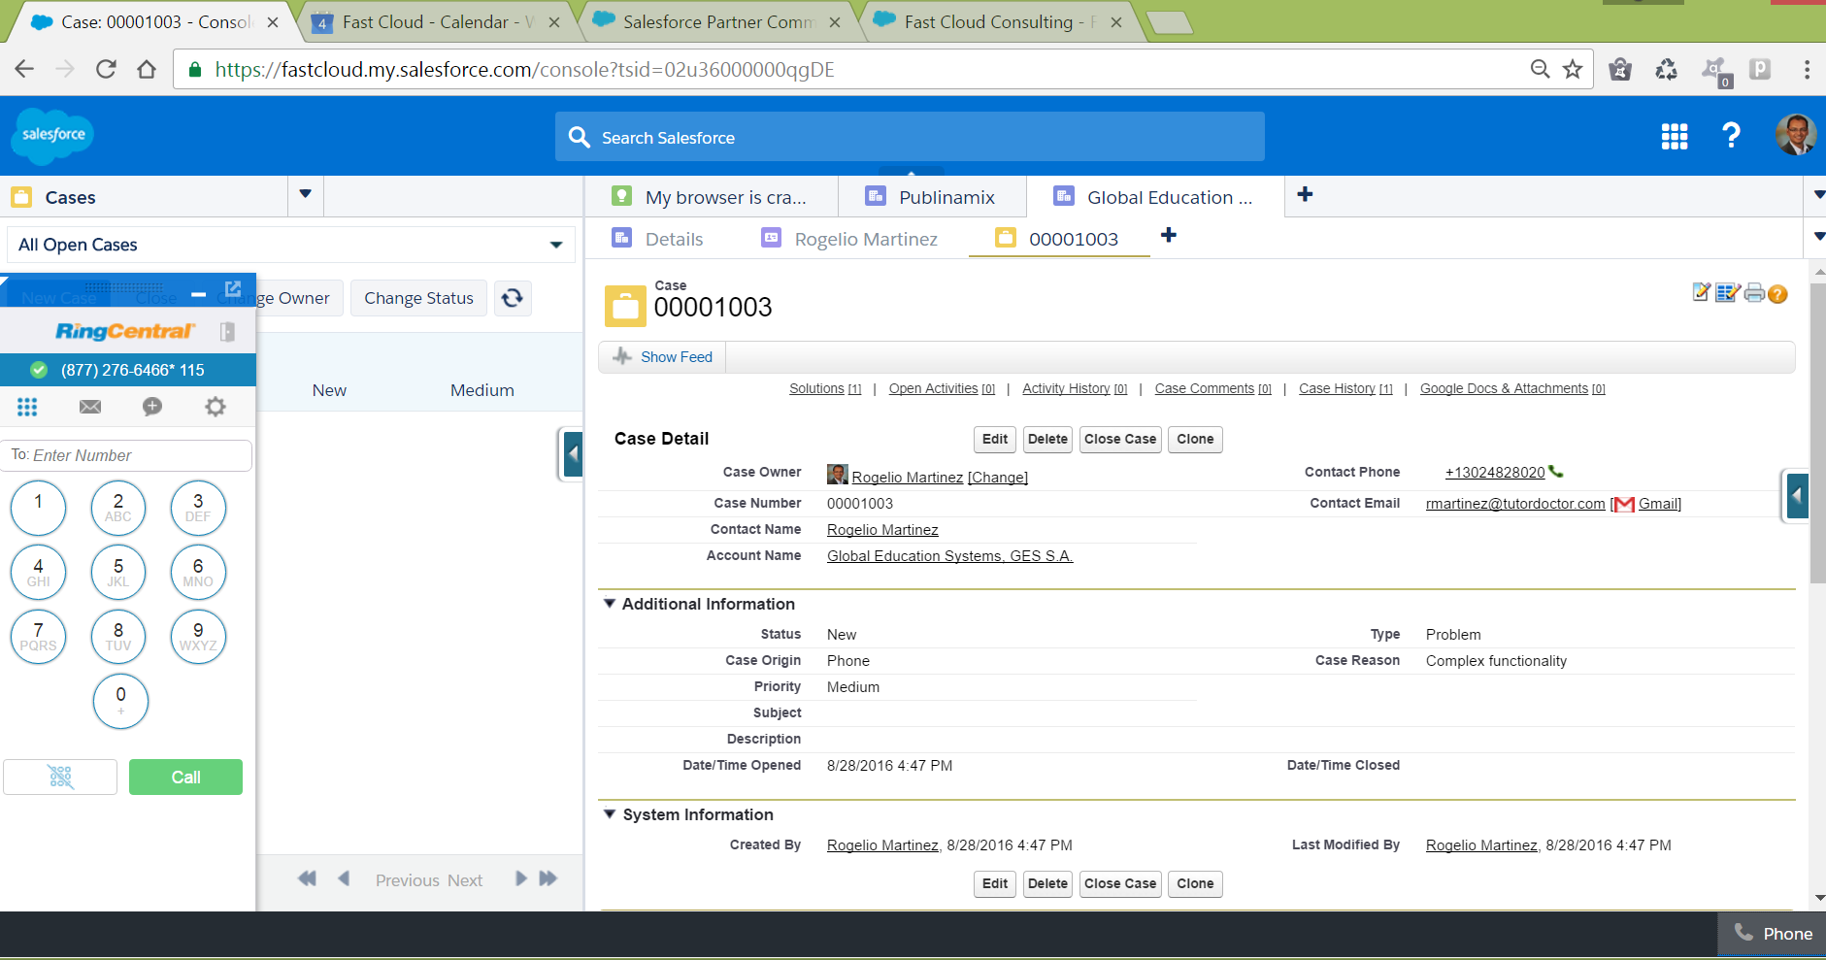Click the top Close Case button
1826x960 pixels.
[1120, 439]
